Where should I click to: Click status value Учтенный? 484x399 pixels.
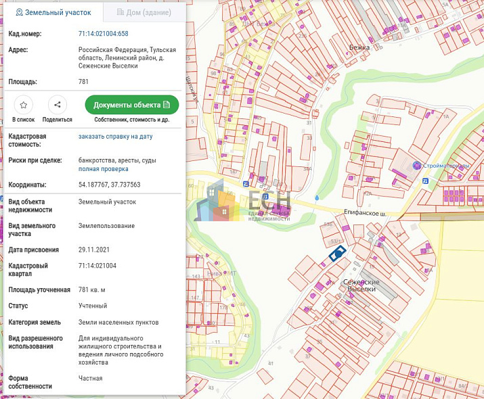93,306
